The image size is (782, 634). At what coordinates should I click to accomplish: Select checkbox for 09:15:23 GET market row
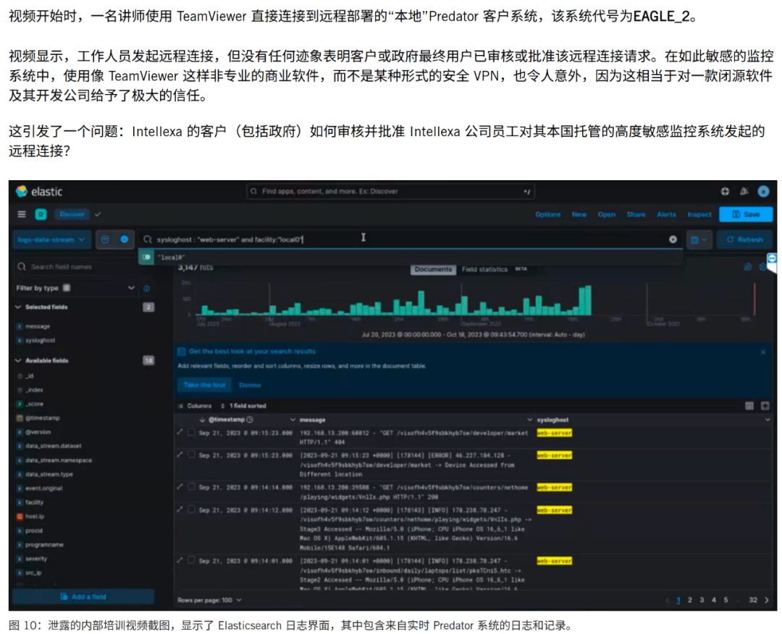pyautogui.click(x=191, y=432)
